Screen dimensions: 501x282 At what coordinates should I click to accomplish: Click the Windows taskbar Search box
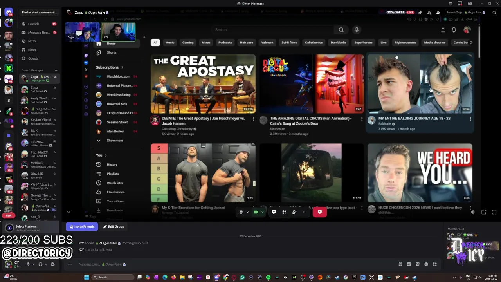point(113,277)
